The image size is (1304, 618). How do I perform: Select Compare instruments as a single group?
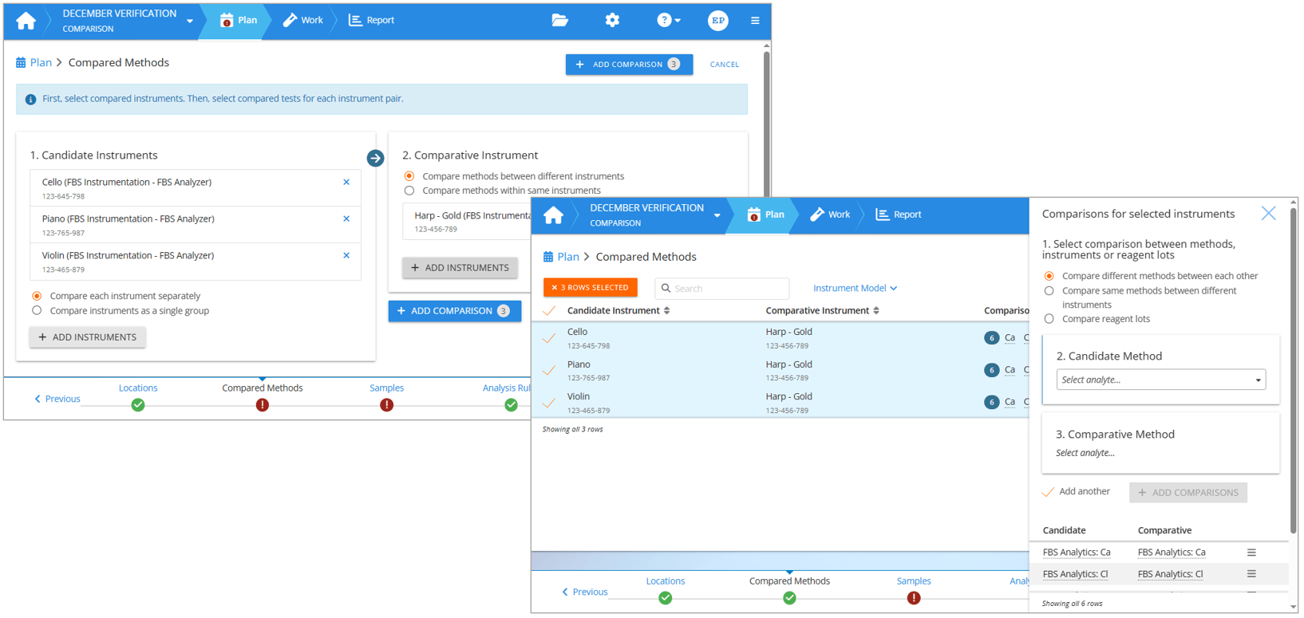point(37,311)
